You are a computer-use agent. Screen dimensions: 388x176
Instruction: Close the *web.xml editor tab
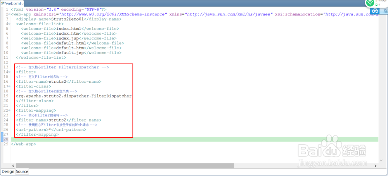point(23,4)
